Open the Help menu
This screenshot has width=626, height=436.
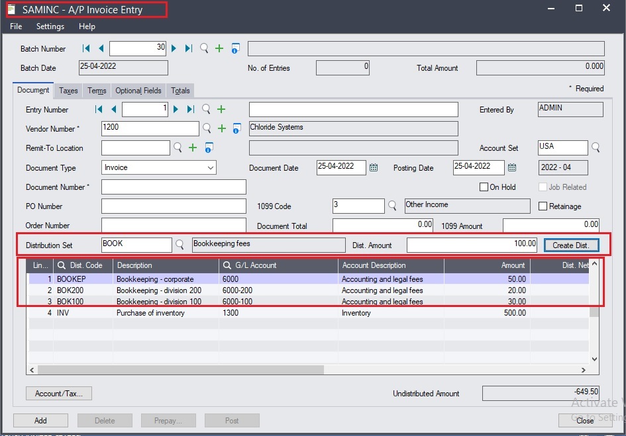[87, 26]
